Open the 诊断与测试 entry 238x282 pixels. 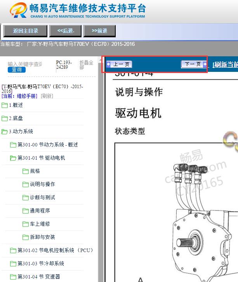42,197
